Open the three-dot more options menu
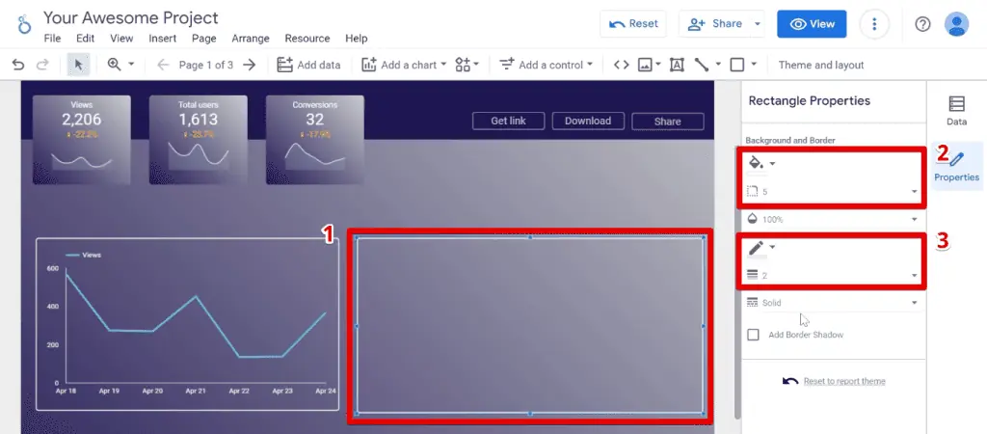Screen dimensions: 987x434 (x=874, y=24)
